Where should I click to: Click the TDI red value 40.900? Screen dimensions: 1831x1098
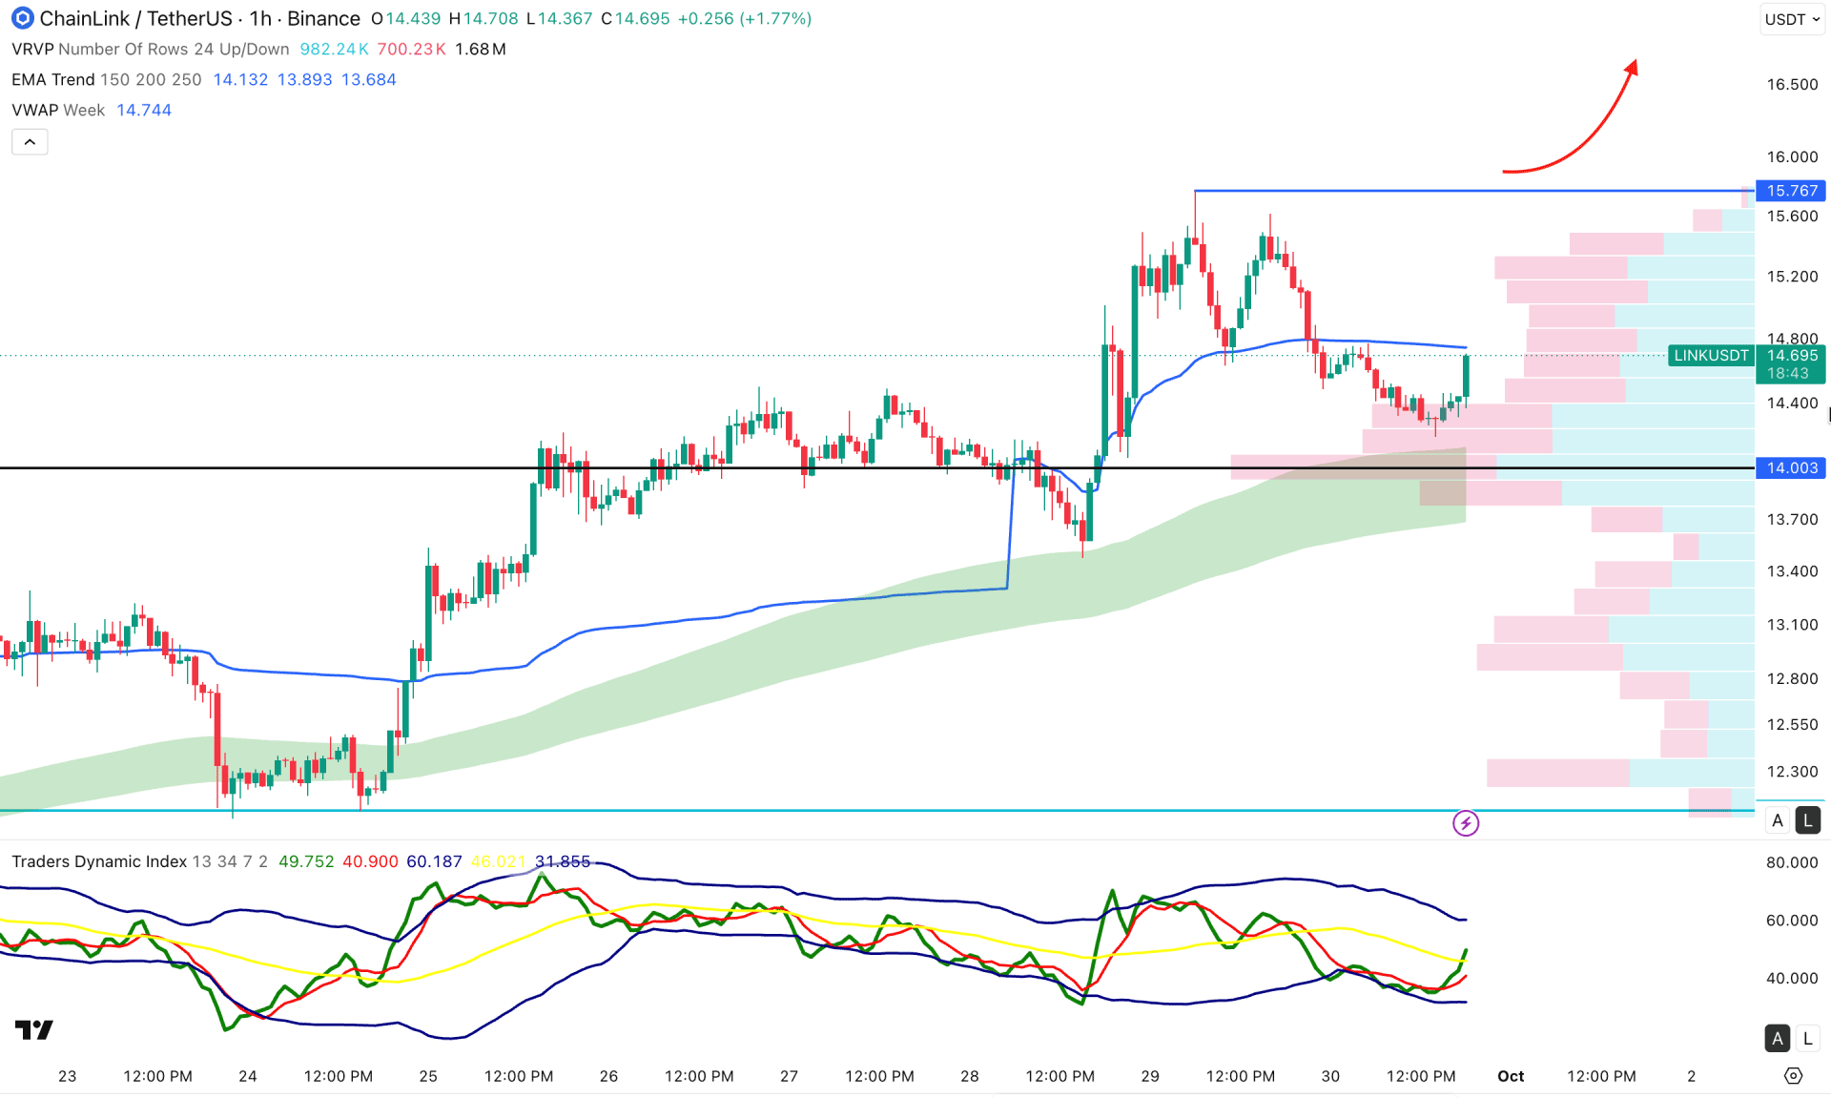(370, 861)
